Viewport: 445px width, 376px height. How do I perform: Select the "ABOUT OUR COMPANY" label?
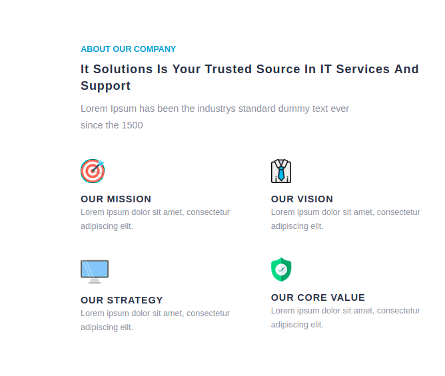click(128, 49)
